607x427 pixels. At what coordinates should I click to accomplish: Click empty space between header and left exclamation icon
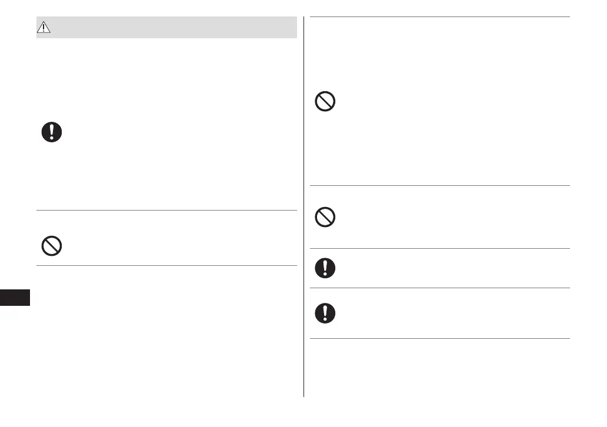pyautogui.click(x=166, y=76)
